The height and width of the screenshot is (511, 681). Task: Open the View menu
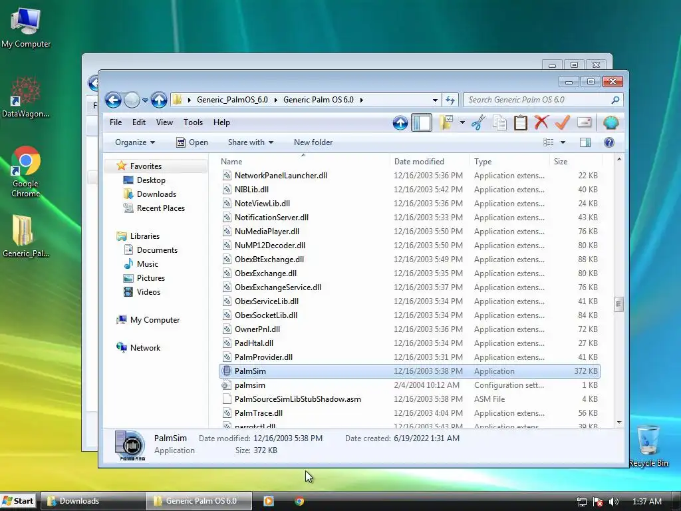point(165,122)
